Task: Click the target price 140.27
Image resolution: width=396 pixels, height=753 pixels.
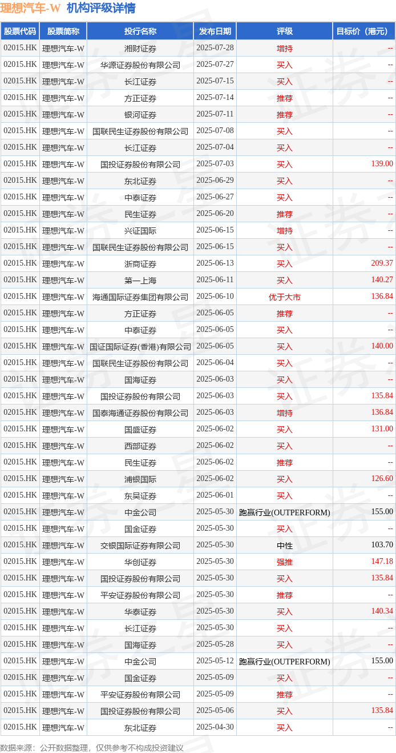Action: [x=382, y=280]
